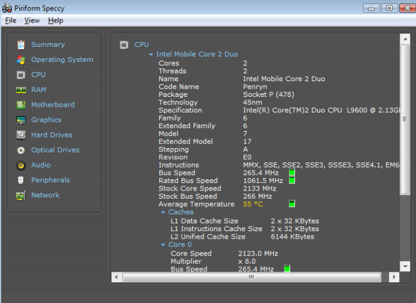416x303 pixels.
Task: Collapse the Caches section arrow
Action: pos(163,212)
